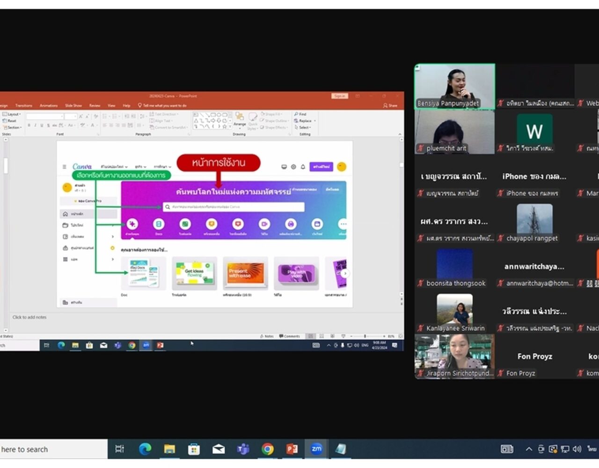
Task: Click the Docs circle icon in the Canva banner
Action: pyautogui.click(x=159, y=224)
